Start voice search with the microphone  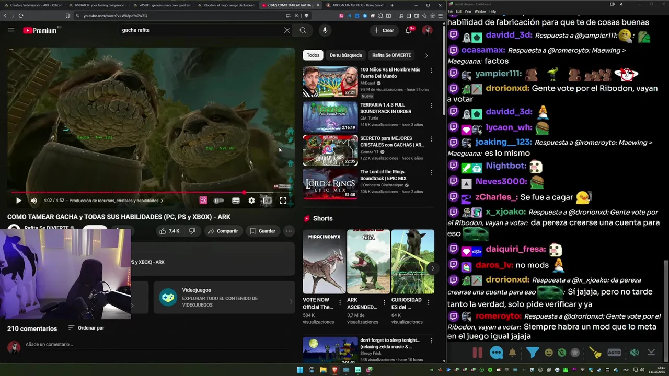click(325, 30)
